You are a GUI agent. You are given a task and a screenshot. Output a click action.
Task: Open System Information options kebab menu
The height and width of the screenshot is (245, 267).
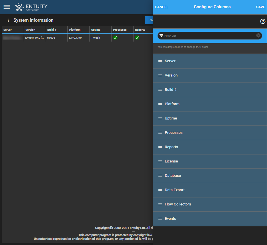(8, 20)
